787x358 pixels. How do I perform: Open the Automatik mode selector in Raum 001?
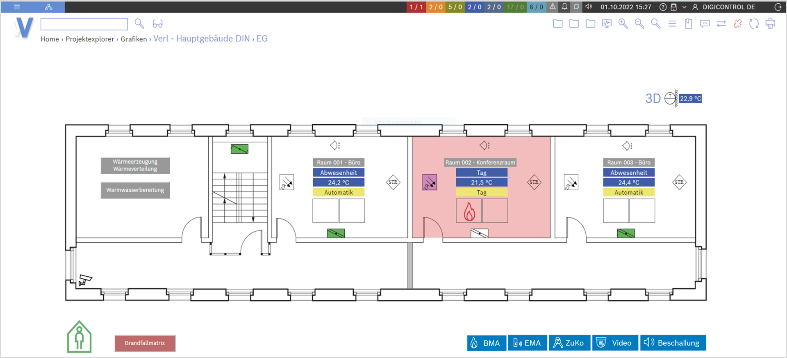point(339,192)
